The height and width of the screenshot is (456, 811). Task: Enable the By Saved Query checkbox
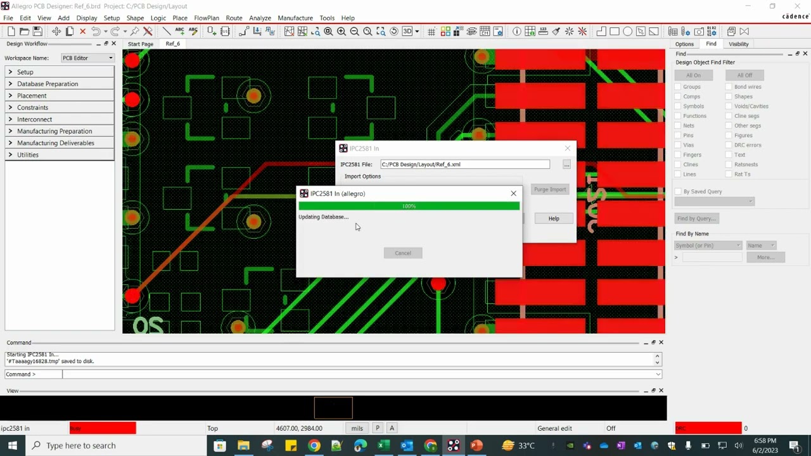click(678, 191)
